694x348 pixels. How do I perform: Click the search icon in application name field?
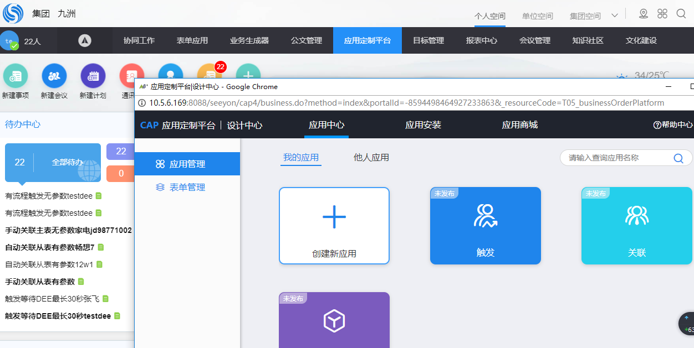(678, 158)
